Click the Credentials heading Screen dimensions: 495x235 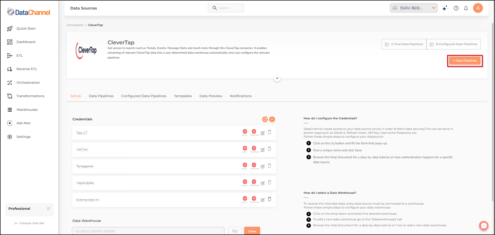[82, 119]
